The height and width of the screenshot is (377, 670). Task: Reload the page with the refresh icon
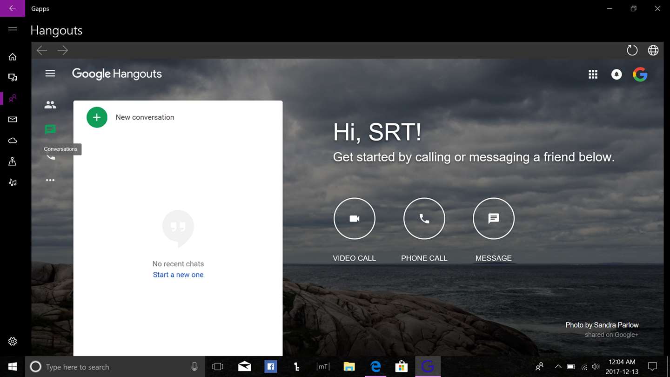[x=632, y=50]
